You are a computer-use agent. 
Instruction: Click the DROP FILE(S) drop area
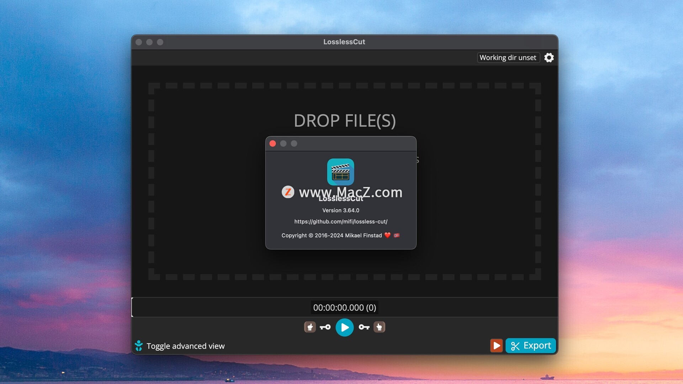coord(344,181)
